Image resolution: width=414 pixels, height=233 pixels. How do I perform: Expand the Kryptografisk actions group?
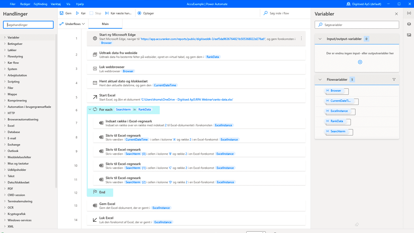[x=5, y=214]
